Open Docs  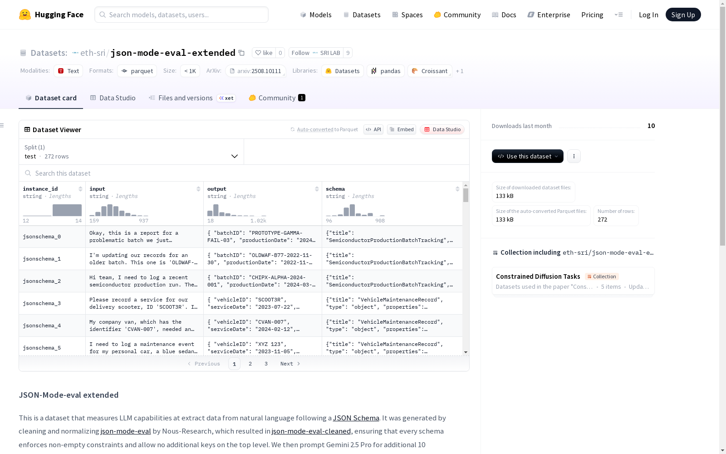504,15
